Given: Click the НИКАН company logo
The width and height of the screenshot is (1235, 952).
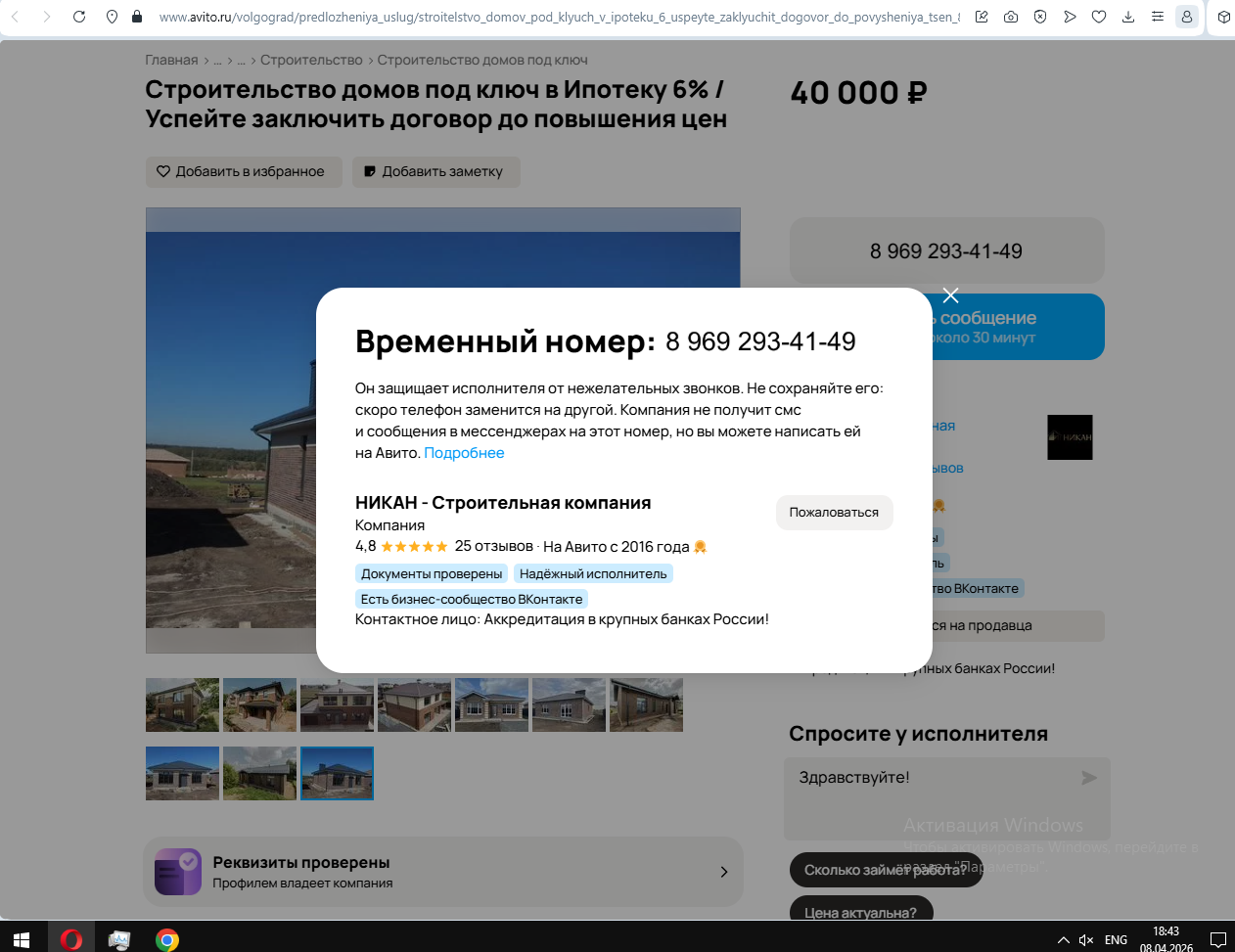Looking at the screenshot, I should (x=1070, y=437).
